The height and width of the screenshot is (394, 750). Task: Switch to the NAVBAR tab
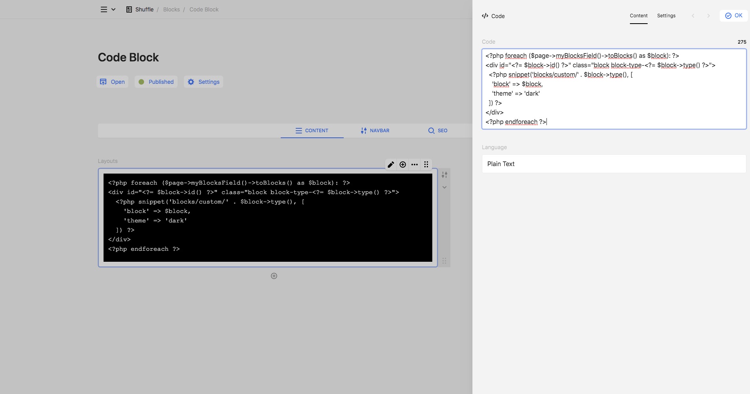(x=375, y=131)
